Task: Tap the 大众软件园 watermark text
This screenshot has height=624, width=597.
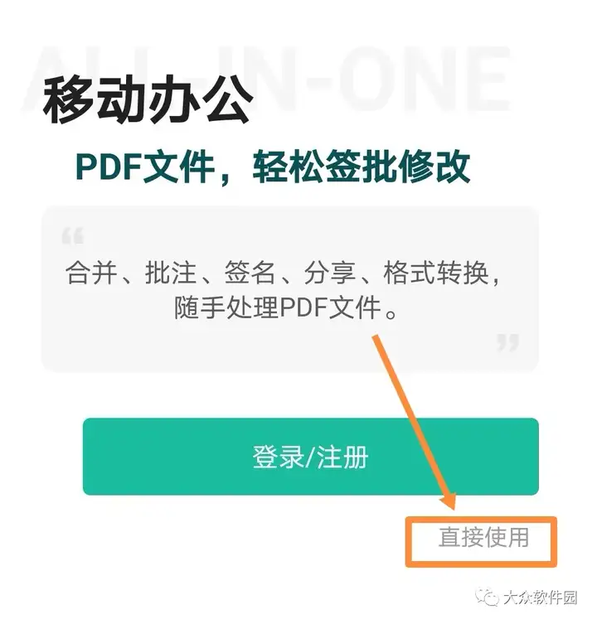Action: (540, 597)
